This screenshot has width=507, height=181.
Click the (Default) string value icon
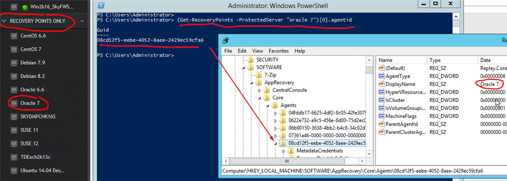[x=381, y=68]
